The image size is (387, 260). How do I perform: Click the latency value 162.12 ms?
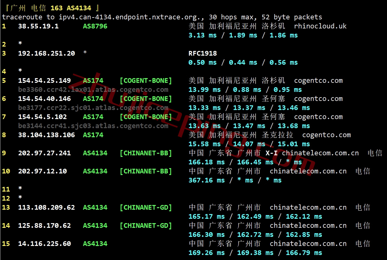point(304,217)
